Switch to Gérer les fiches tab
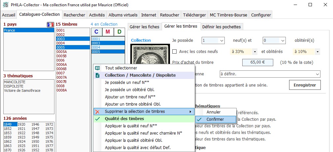333x152 pixels. point(145,27)
